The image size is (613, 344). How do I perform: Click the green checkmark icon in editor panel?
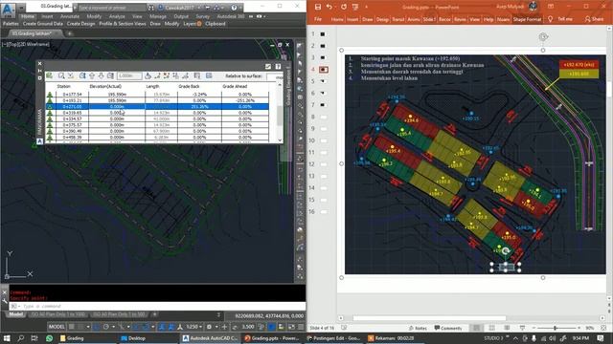[268, 67]
